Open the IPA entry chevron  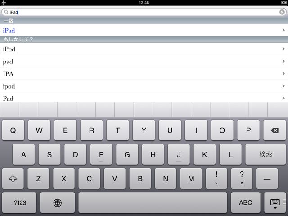click(x=283, y=73)
